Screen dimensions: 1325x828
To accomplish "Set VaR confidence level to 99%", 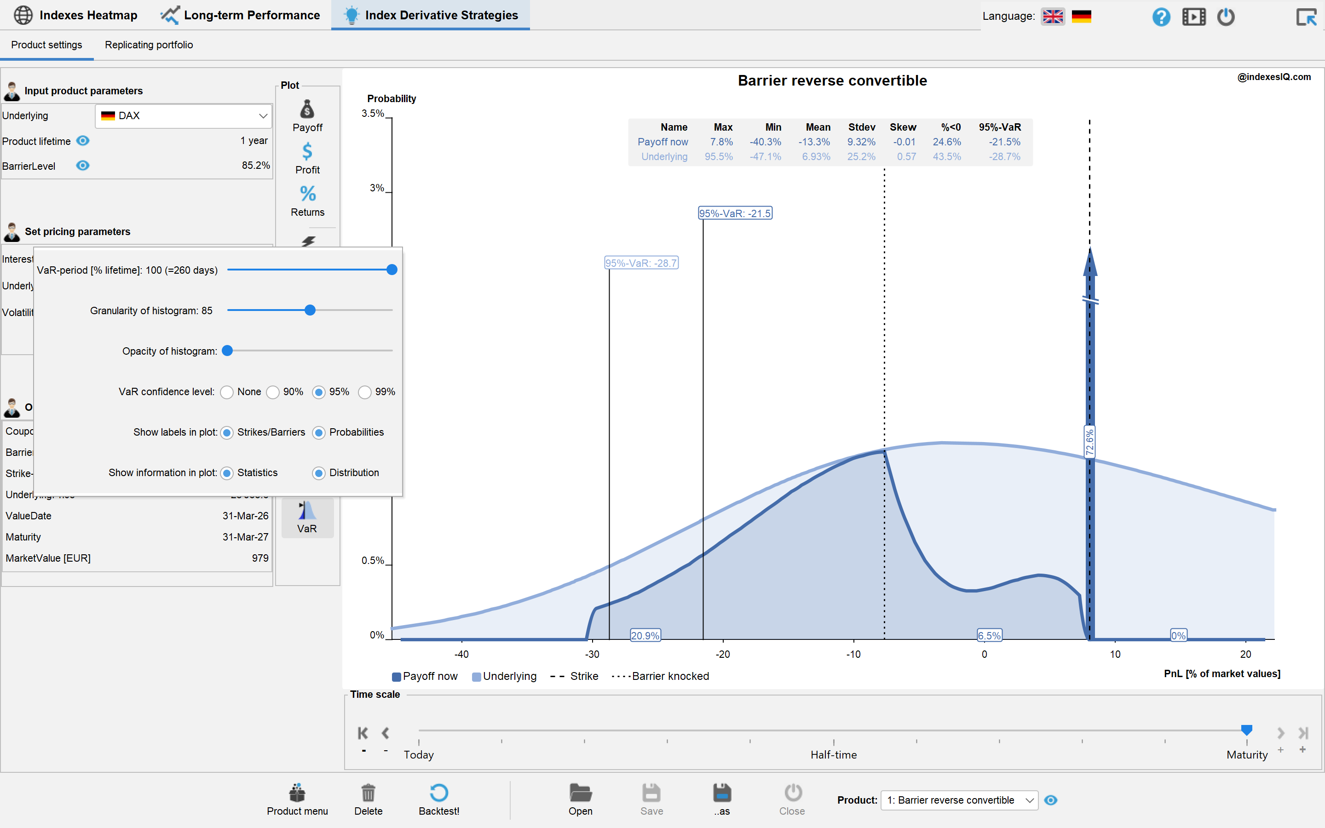I will [365, 393].
